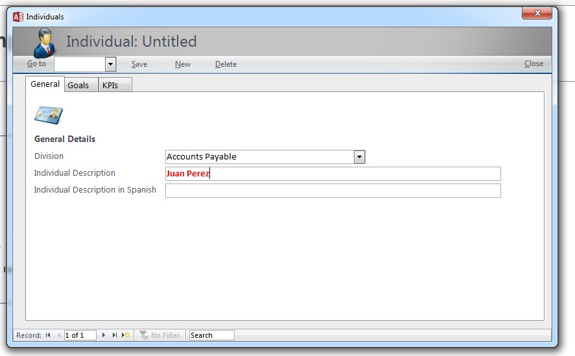Go to the previous record
The height and width of the screenshot is (356, 575).
click(x=59, y=335)
